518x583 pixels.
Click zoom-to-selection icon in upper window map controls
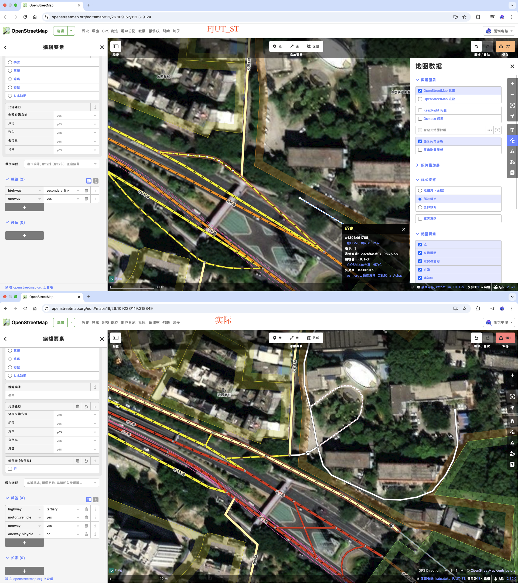point(512,106)
